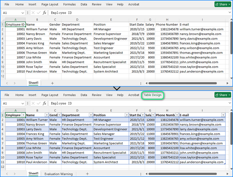Expand the Department column filter dropdown

click(x=91, y=115)
